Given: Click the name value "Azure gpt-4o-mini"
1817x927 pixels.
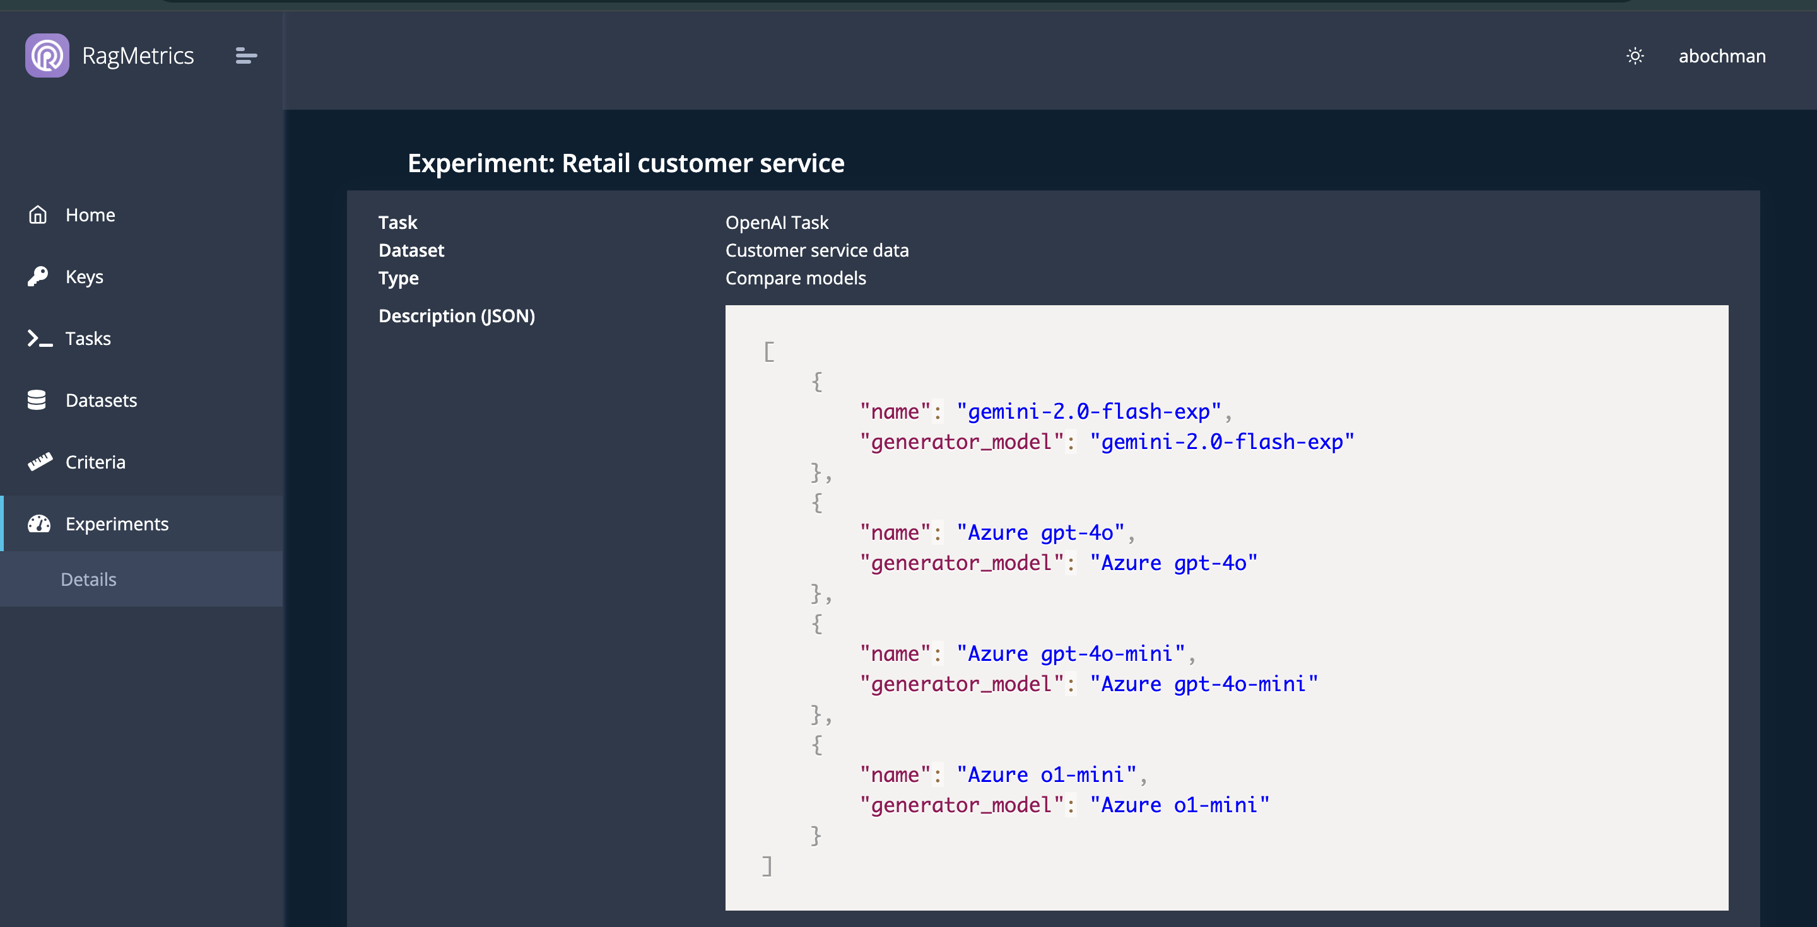Looking at the screenshot, I should click(x=1071, y=653).
